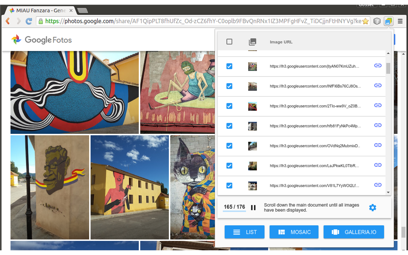The height and width of the screenshot is (255, 408).
Task: Uncheck the hfb81FyNkPc4Mp image row
Action: [229, 126]
